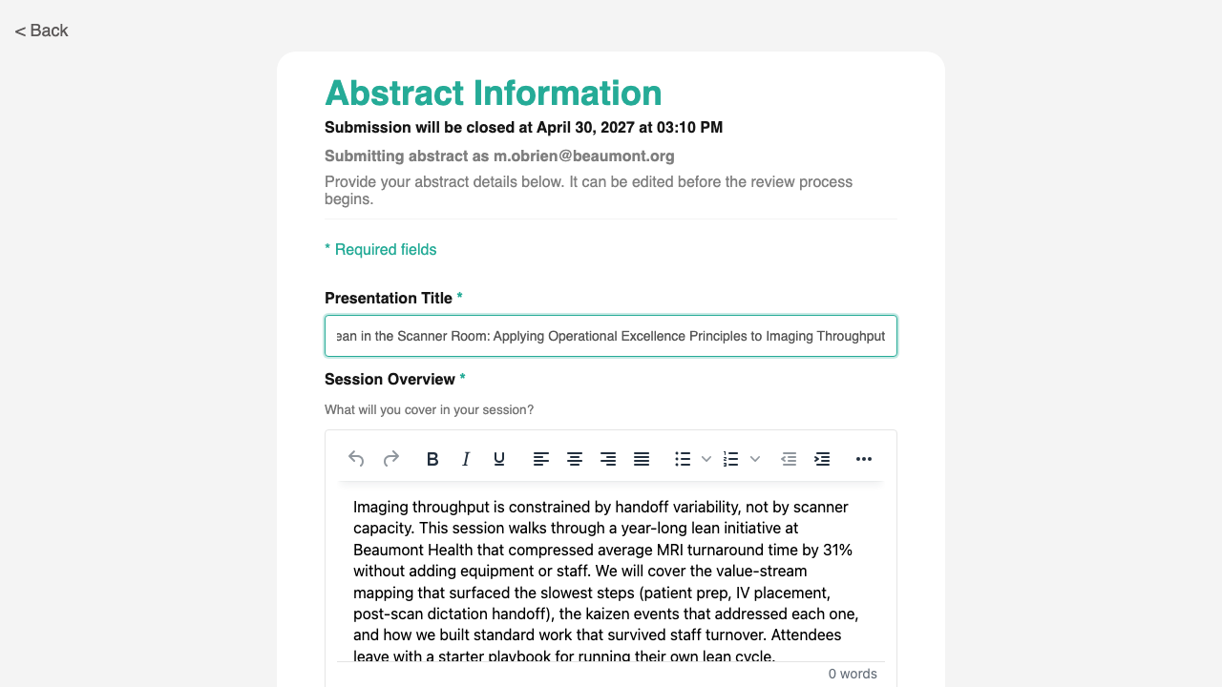Click 'What will you cover in your session?' hint
1222x687 pixels.
[429, 409]
